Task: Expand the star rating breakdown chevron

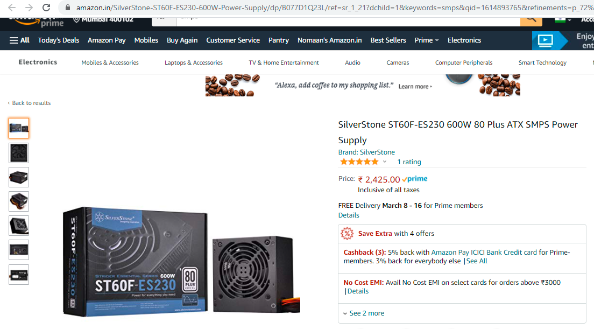Action: pos(385,162)
